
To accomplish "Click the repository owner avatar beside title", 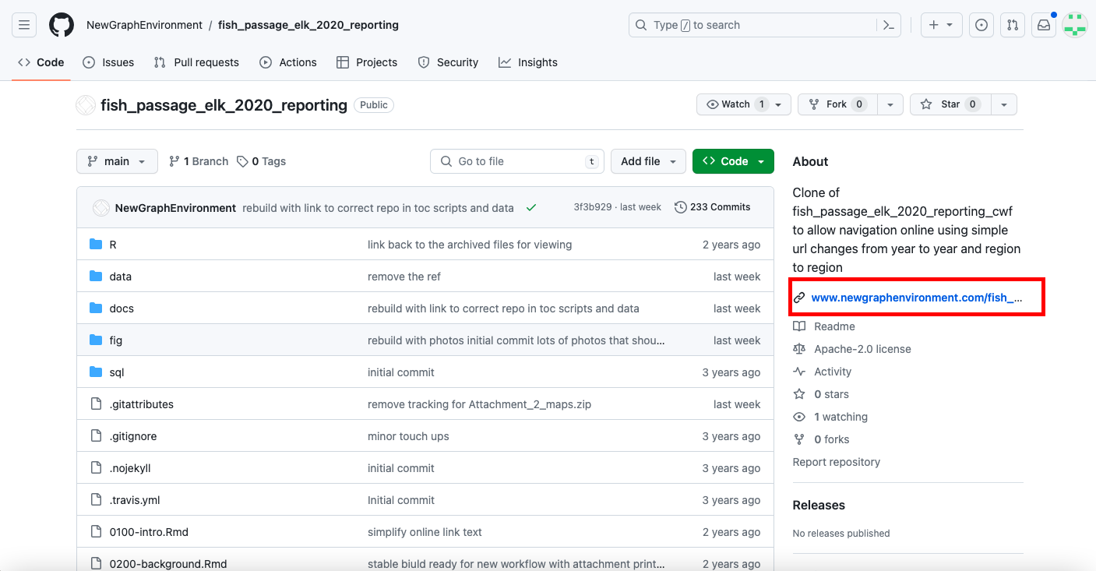I will 86,105.
